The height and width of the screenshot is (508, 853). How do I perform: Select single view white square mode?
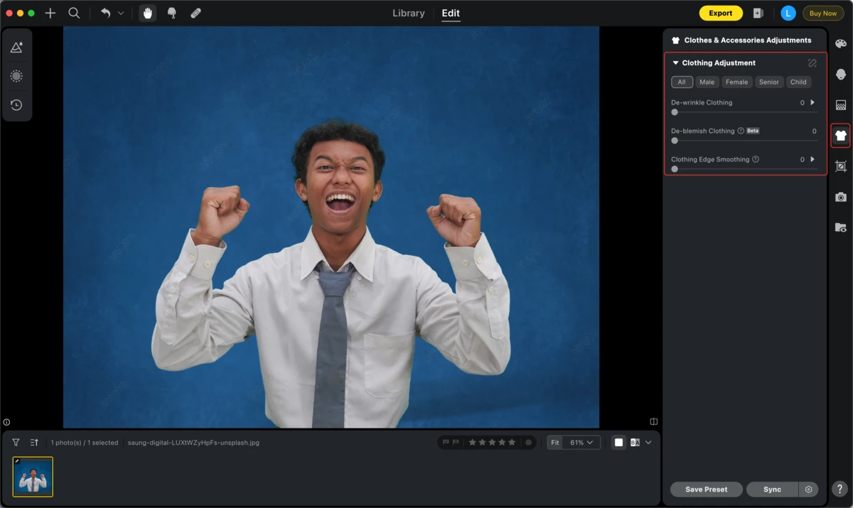[618, 443]
